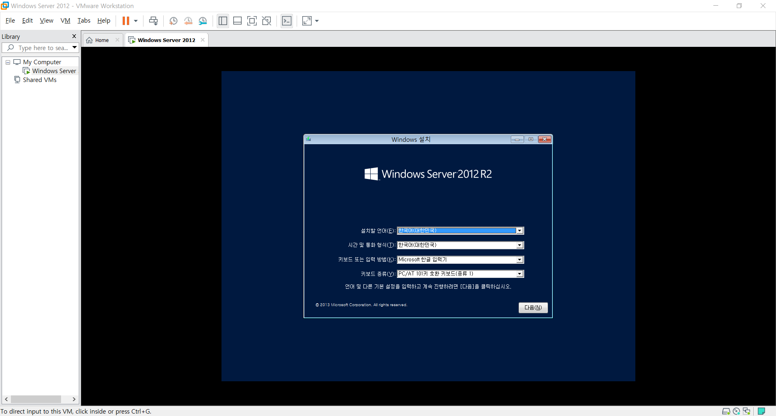Open the stretch options dropdown arrow
The width and height of the screenshot is (776, 416).
coord(317,21)
